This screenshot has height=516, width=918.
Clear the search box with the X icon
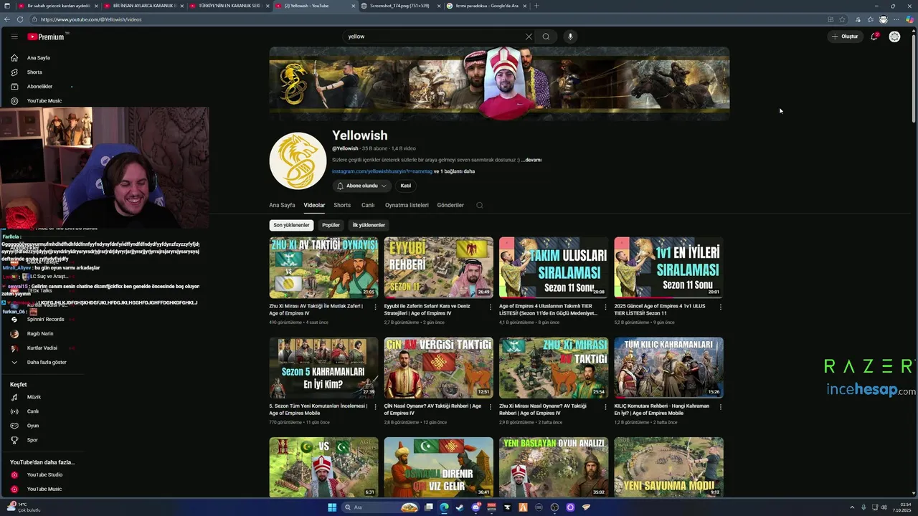pos(529,37)
